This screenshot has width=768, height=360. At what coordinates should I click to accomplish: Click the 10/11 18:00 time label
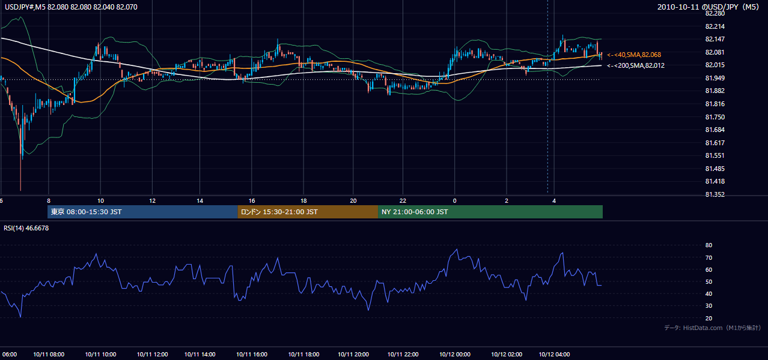click(x=303, y=355)
